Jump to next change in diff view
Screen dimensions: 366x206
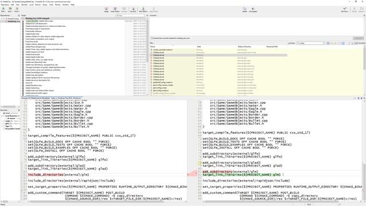361,98
